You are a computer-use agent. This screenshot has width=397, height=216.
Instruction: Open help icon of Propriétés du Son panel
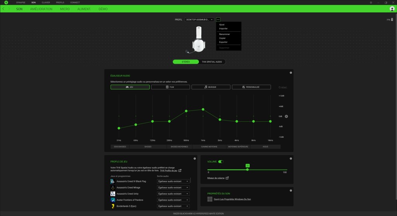(x=291, y=190)
